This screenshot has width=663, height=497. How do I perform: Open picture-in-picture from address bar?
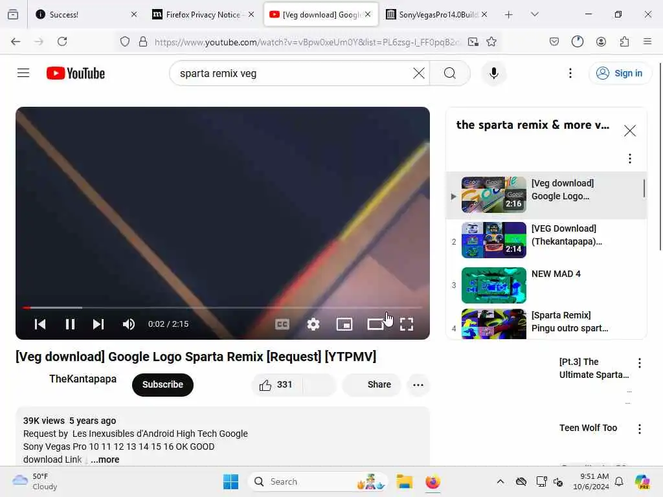[x=473, y=41]
